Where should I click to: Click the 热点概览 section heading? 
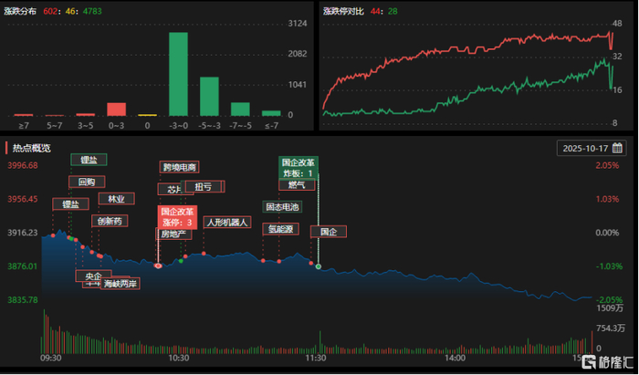(x=31, y=148)
